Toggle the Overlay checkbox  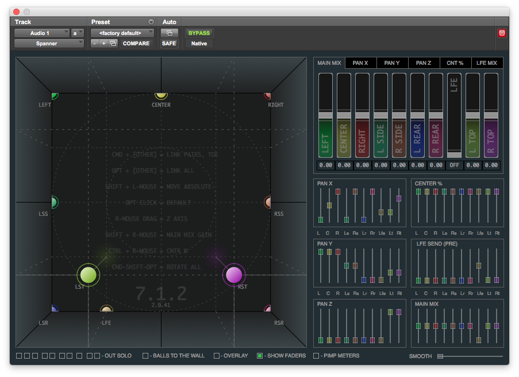point(217,356)
